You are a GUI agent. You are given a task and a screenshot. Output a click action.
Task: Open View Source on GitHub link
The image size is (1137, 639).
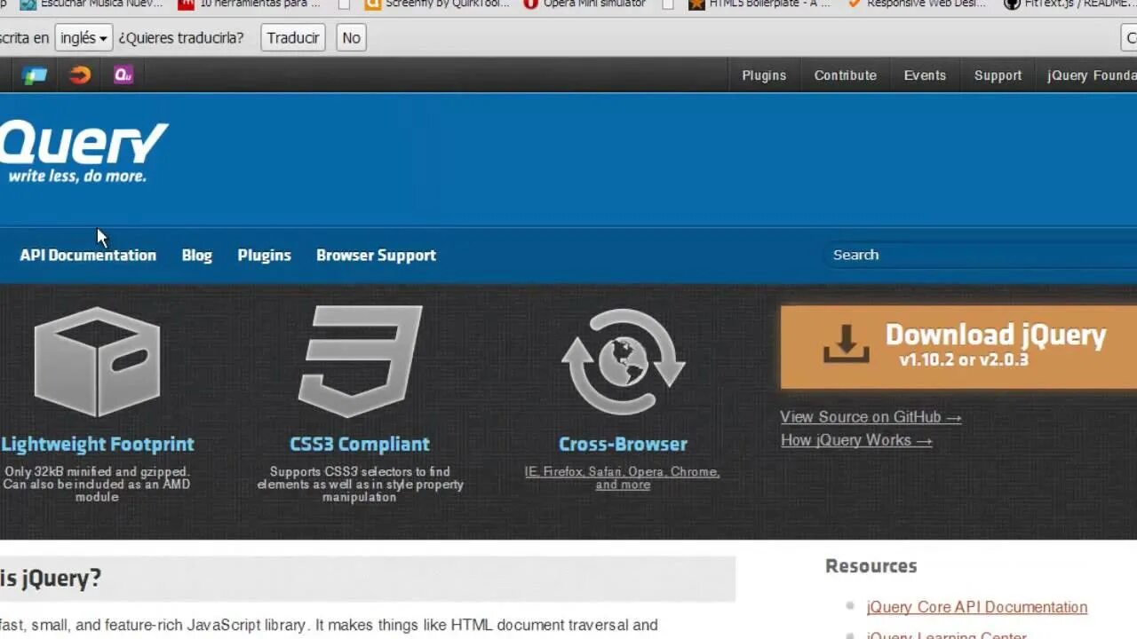[871, 417]
